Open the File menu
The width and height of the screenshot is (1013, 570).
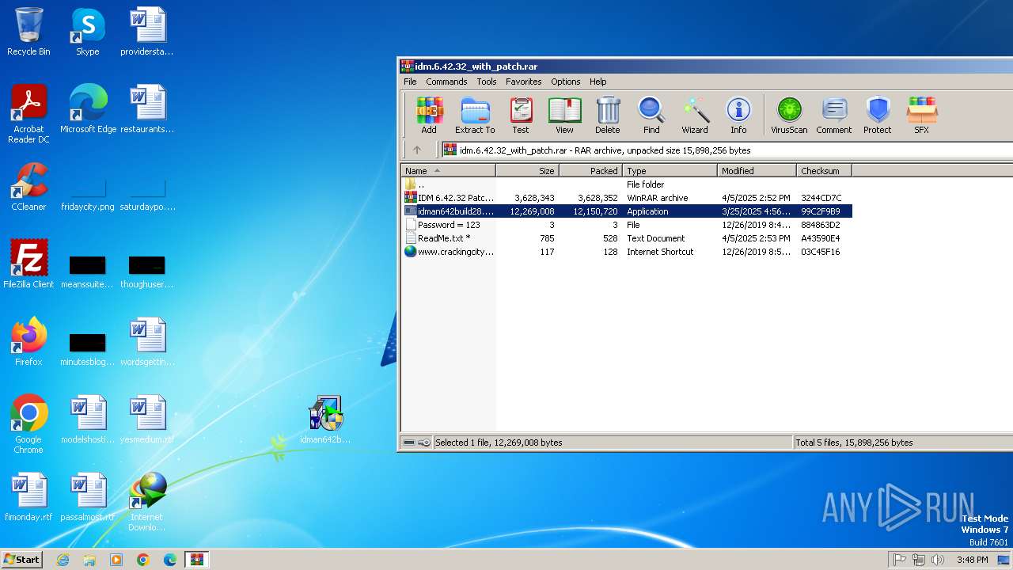pos(410,82)
